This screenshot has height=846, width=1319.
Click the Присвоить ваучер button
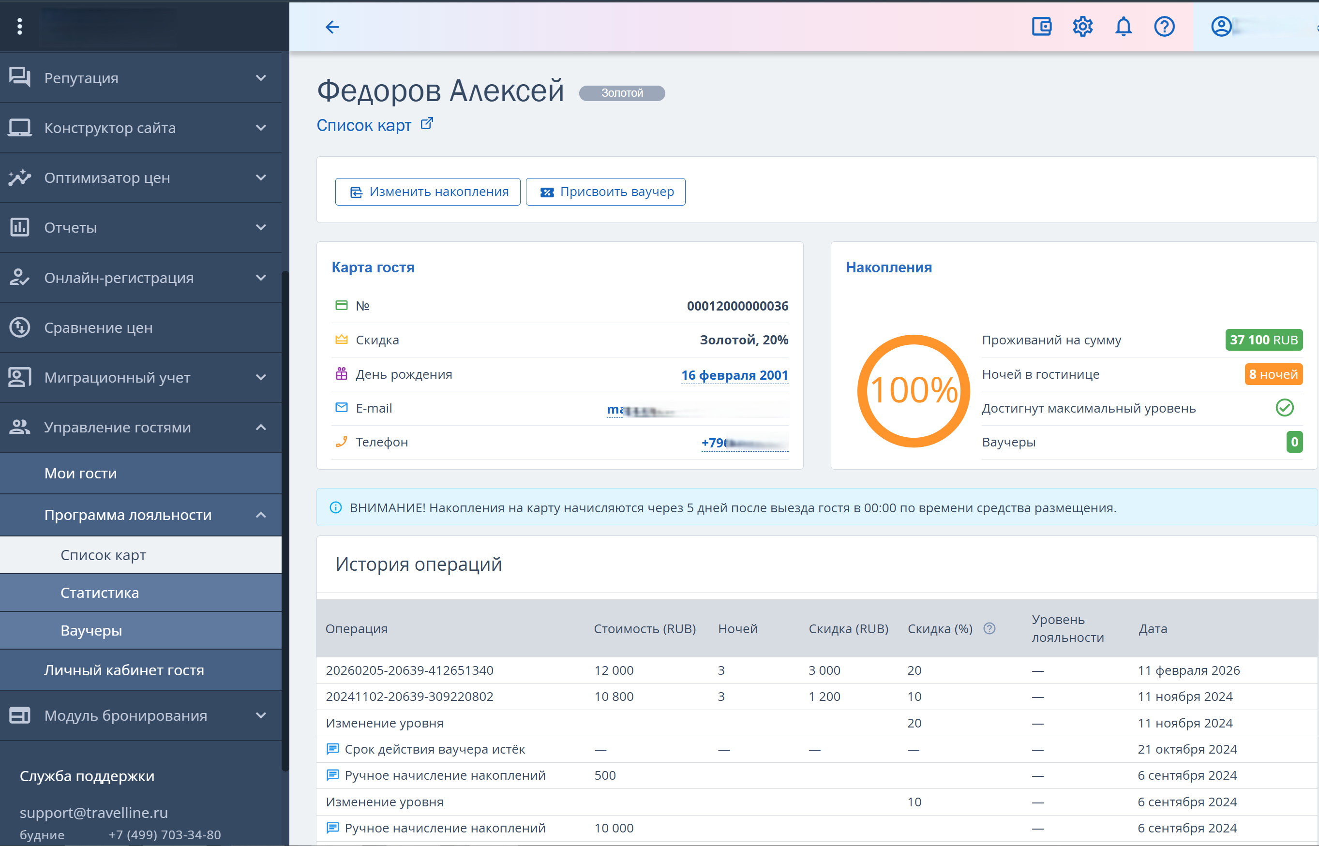tap(605, 192)
